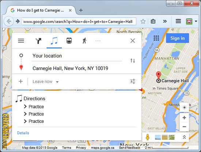The image size is (201, 152).
Task: Open a new browser tab
Action: (81, 10)
